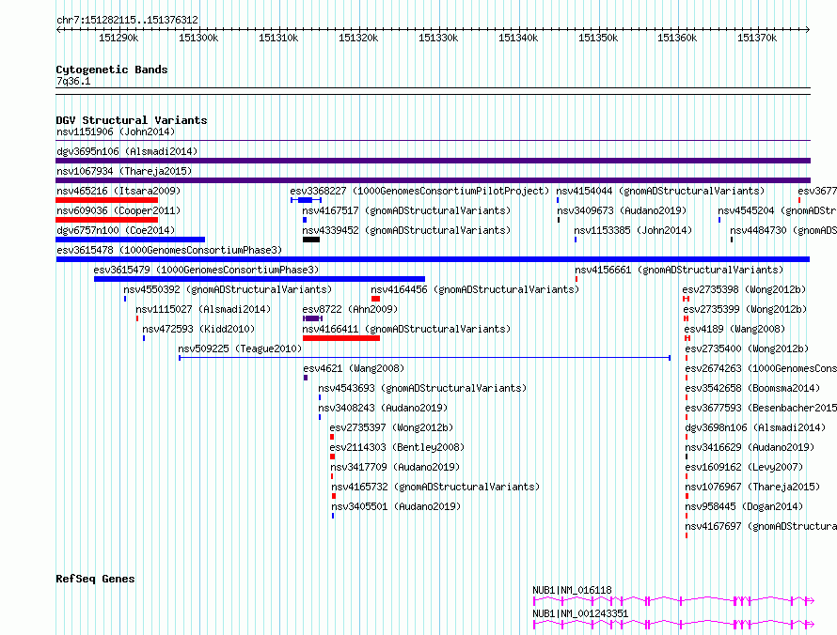Click the esv2735400 (Wong2012b) label
The width and height of the screenshot is (837, 635).
(747, 348)
